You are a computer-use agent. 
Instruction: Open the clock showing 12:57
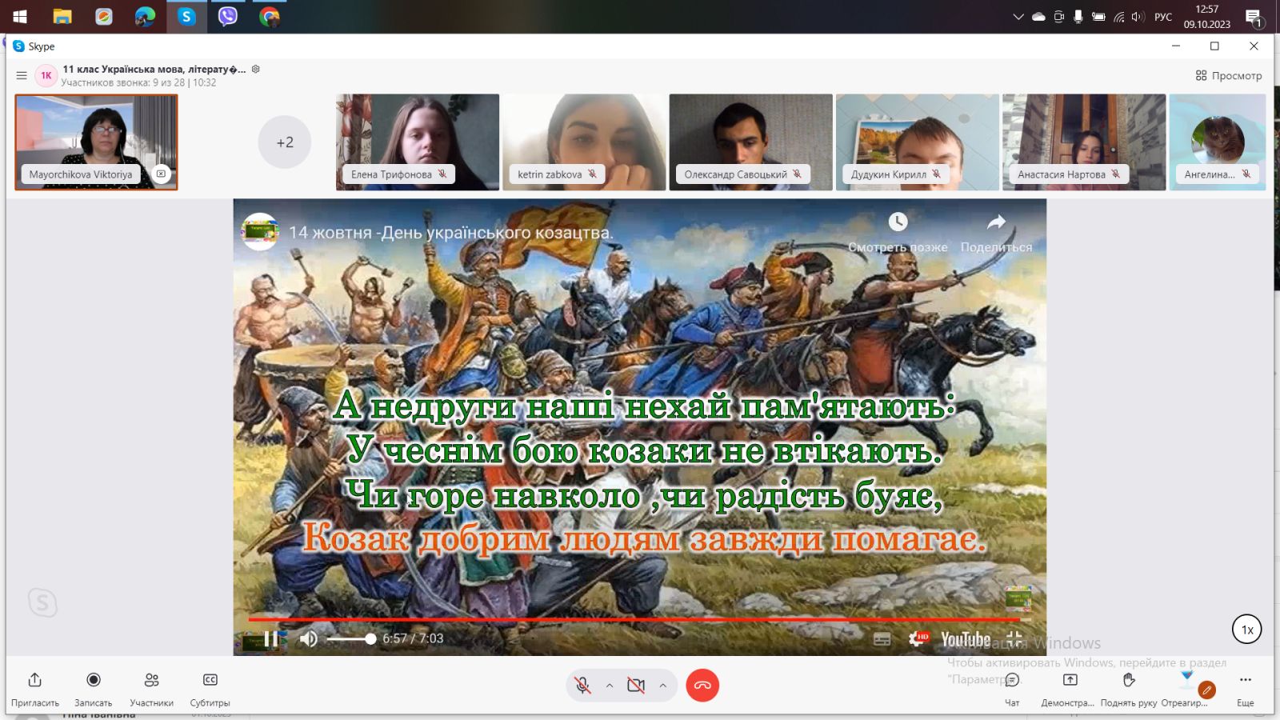(x=1207, y=17)
